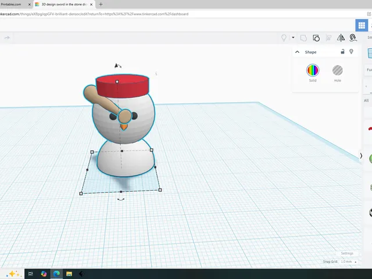
Task: Click the Solid label
Action: tap(313, 80)
